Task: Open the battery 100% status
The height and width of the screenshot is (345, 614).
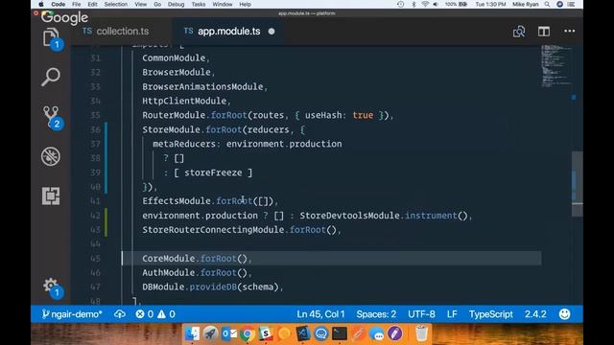Action: 456,4
